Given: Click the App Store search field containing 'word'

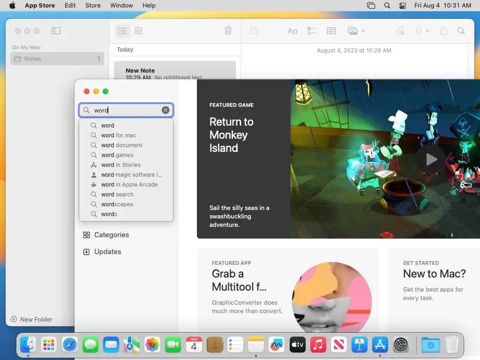Looking at the screenshot, I should (x=126, y=110).
